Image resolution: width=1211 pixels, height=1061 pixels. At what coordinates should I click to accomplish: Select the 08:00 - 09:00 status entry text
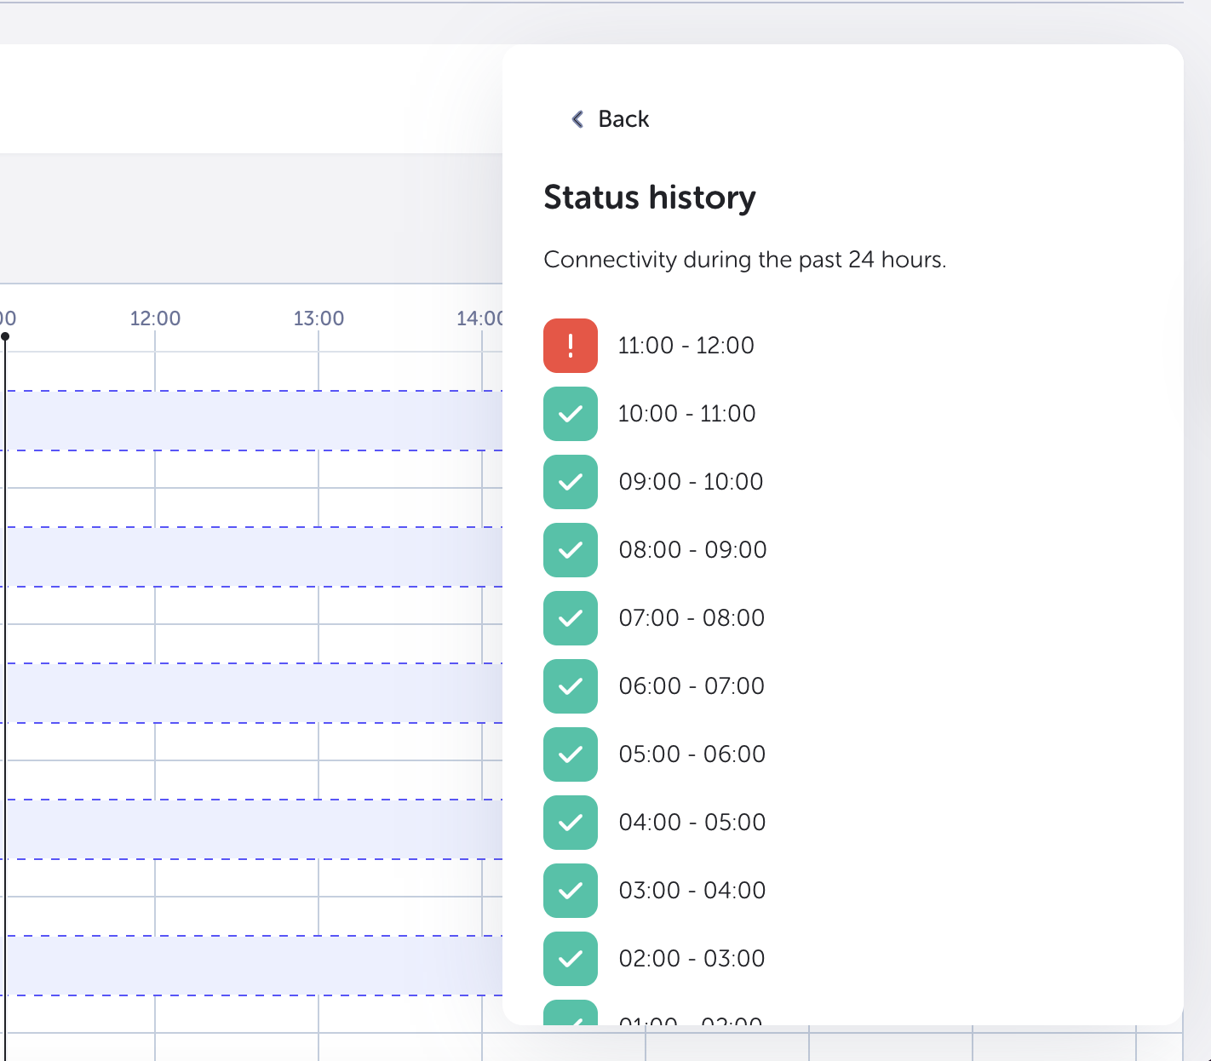(x=692, y=550)
